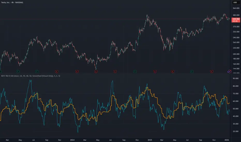Click the purple lightning upcoming-event icon
241x142 pixels.
pyautogui.click(x=229, y=71)
